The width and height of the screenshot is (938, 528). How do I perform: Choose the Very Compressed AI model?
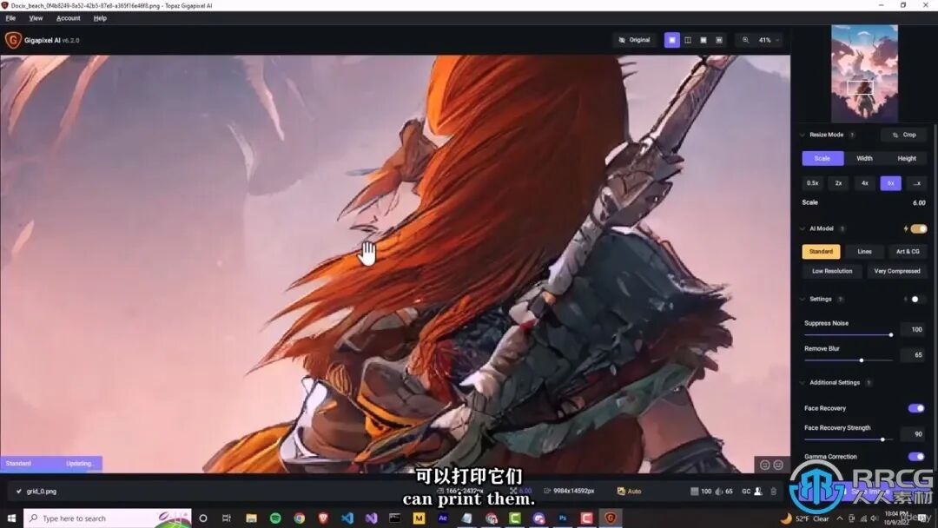click(x=896, y=272)
